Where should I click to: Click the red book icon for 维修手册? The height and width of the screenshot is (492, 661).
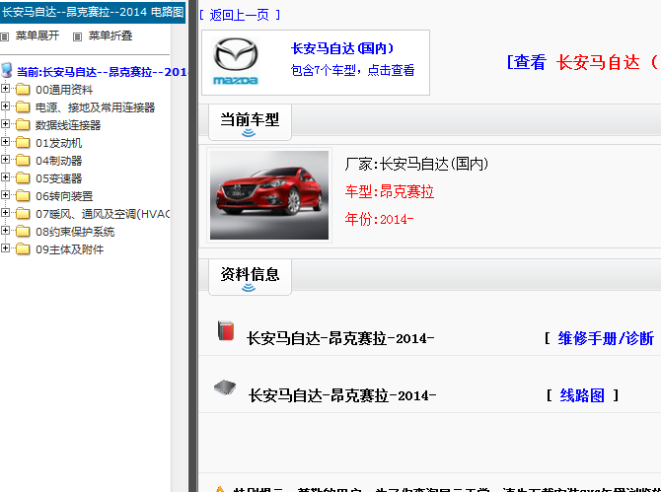tap(226, 330)
